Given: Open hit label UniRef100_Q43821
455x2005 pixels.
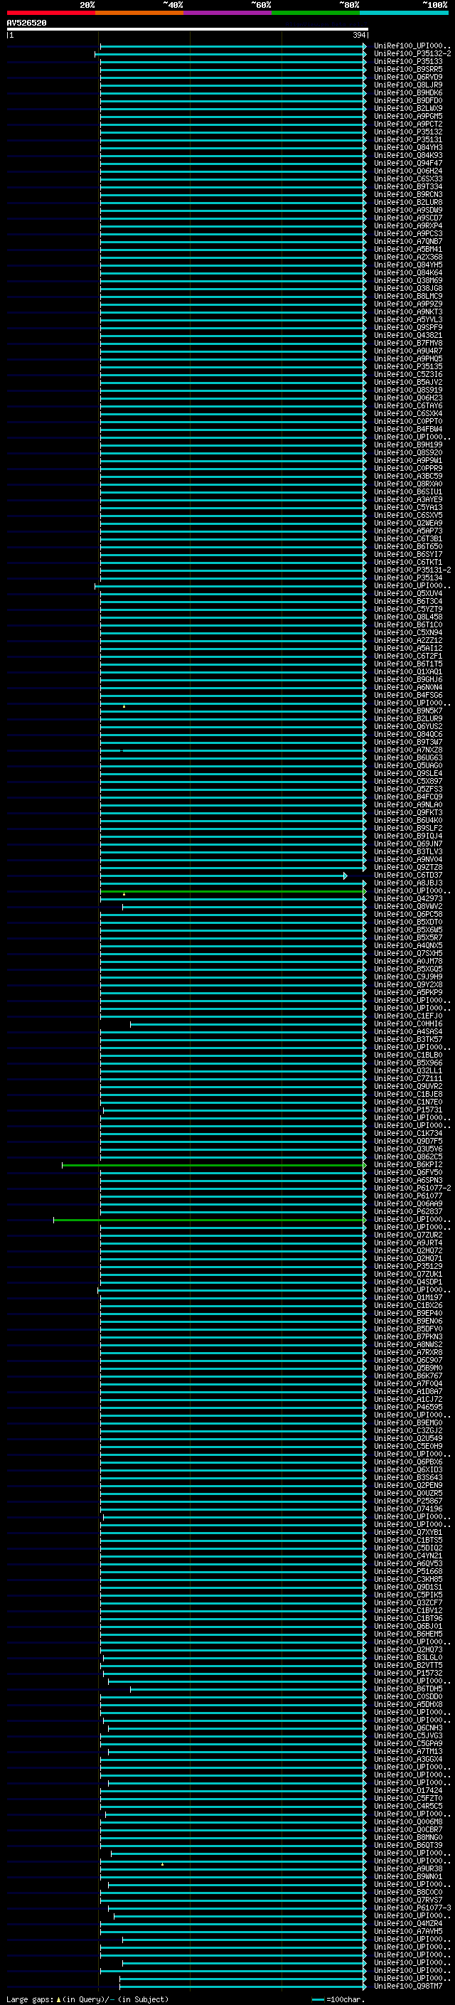Looking at the screenshot, I should 408,336.
